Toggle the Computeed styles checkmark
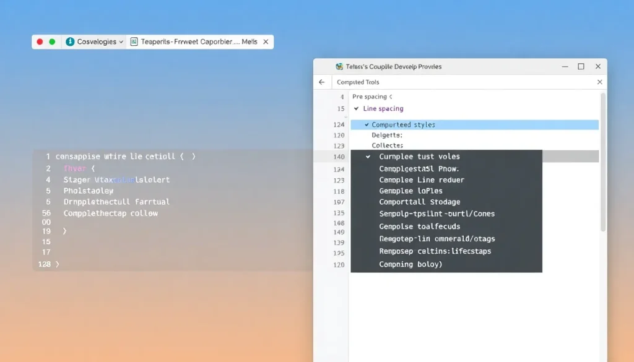The width and height of the screenshot is (634, 362). click(367, 125)
